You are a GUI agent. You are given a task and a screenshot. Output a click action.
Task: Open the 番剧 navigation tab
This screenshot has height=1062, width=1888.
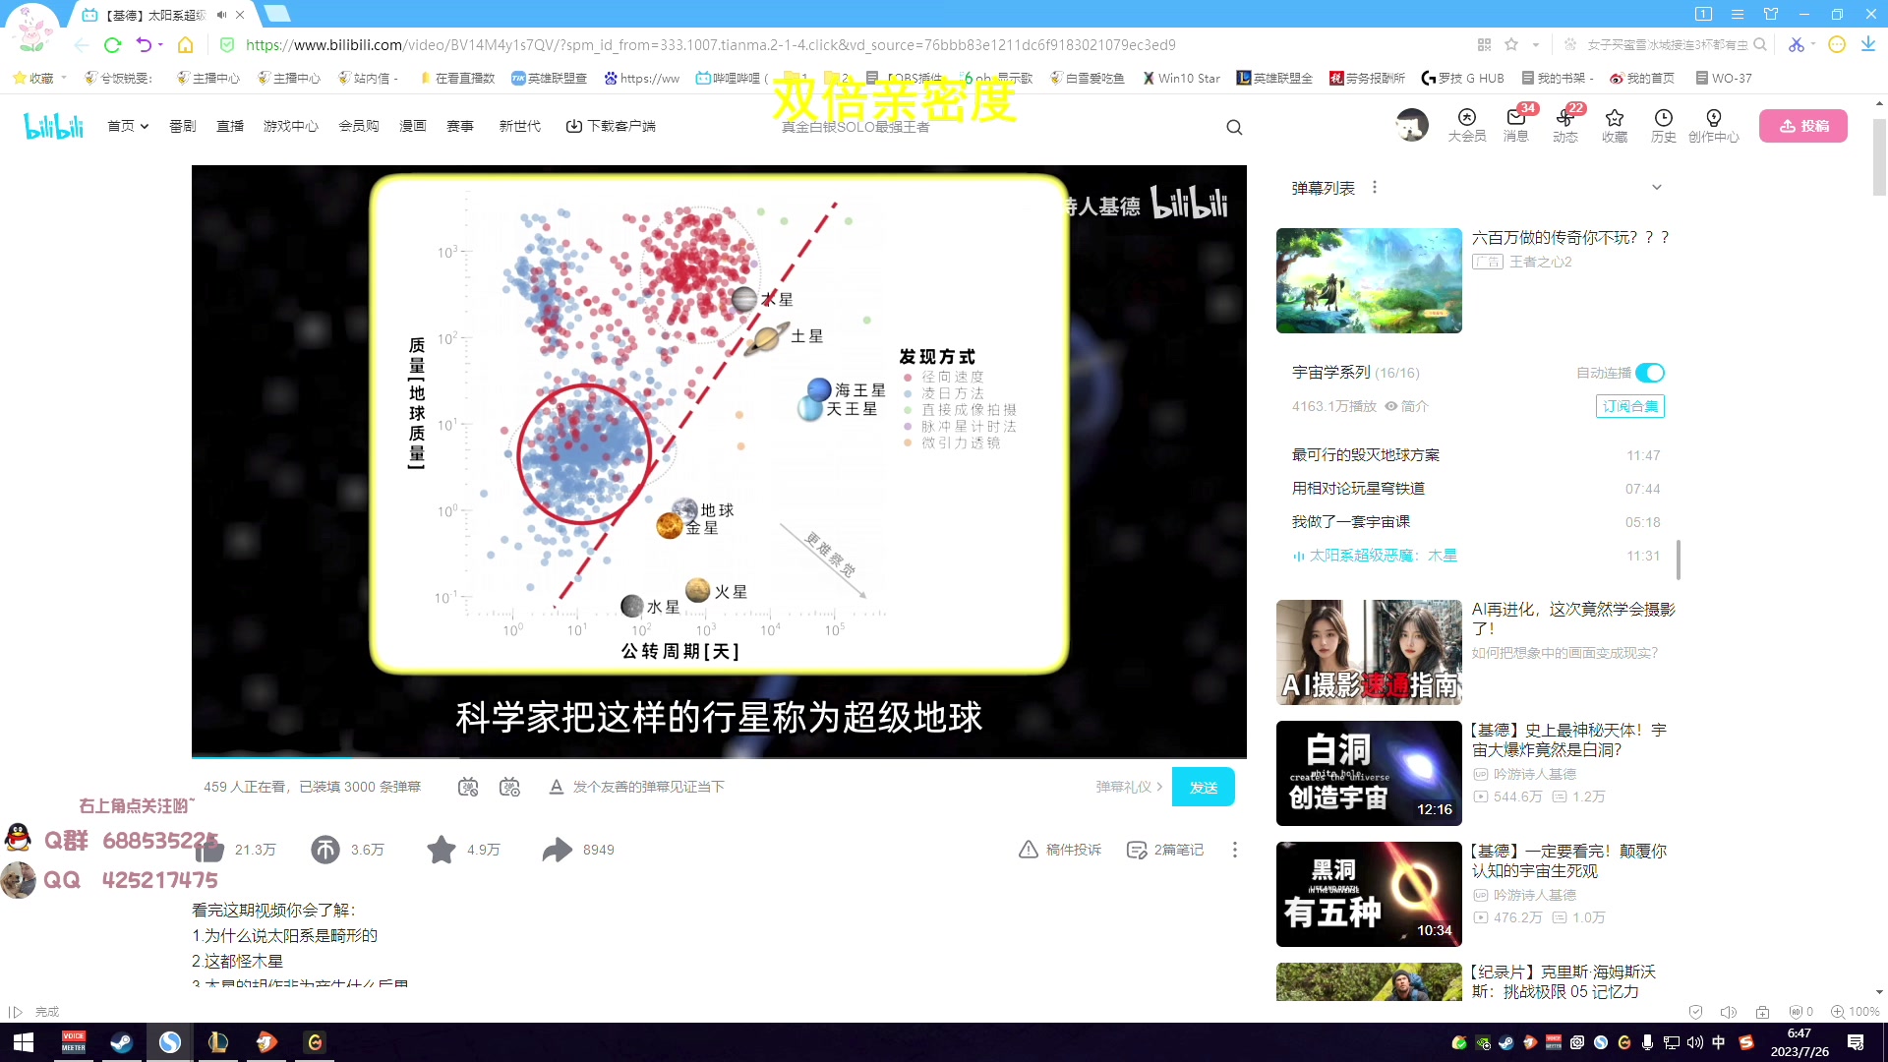pyautogui.click(x=182, y=126)
